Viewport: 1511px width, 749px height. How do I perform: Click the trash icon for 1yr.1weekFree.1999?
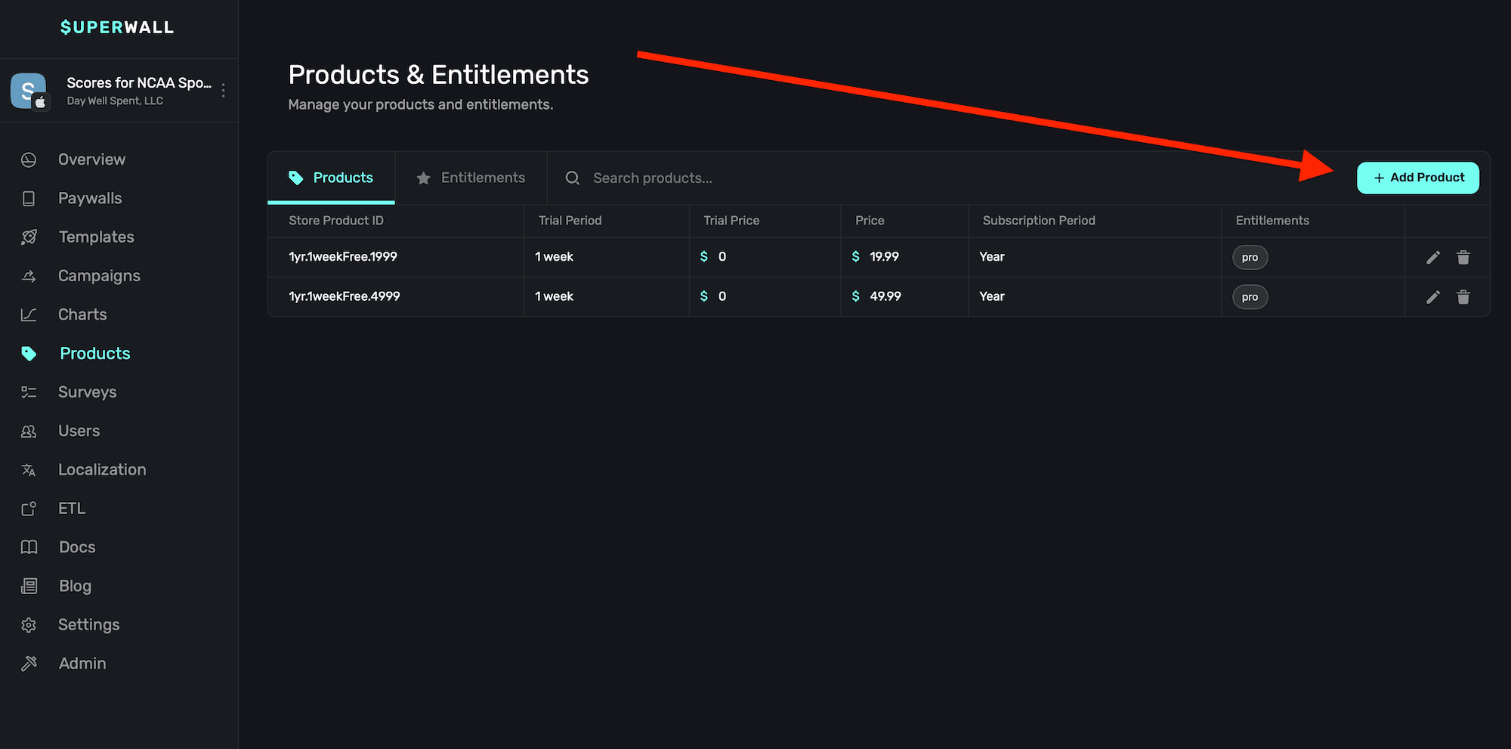pyautogui.click(x=1463, y=258)
